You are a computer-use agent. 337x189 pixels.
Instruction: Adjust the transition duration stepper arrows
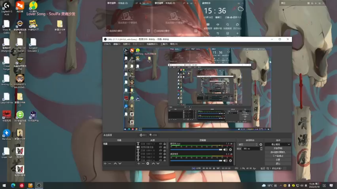(x=261, y=149)
